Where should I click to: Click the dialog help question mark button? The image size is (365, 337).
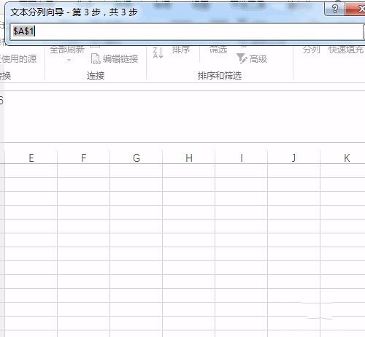(x=334, y=9)
